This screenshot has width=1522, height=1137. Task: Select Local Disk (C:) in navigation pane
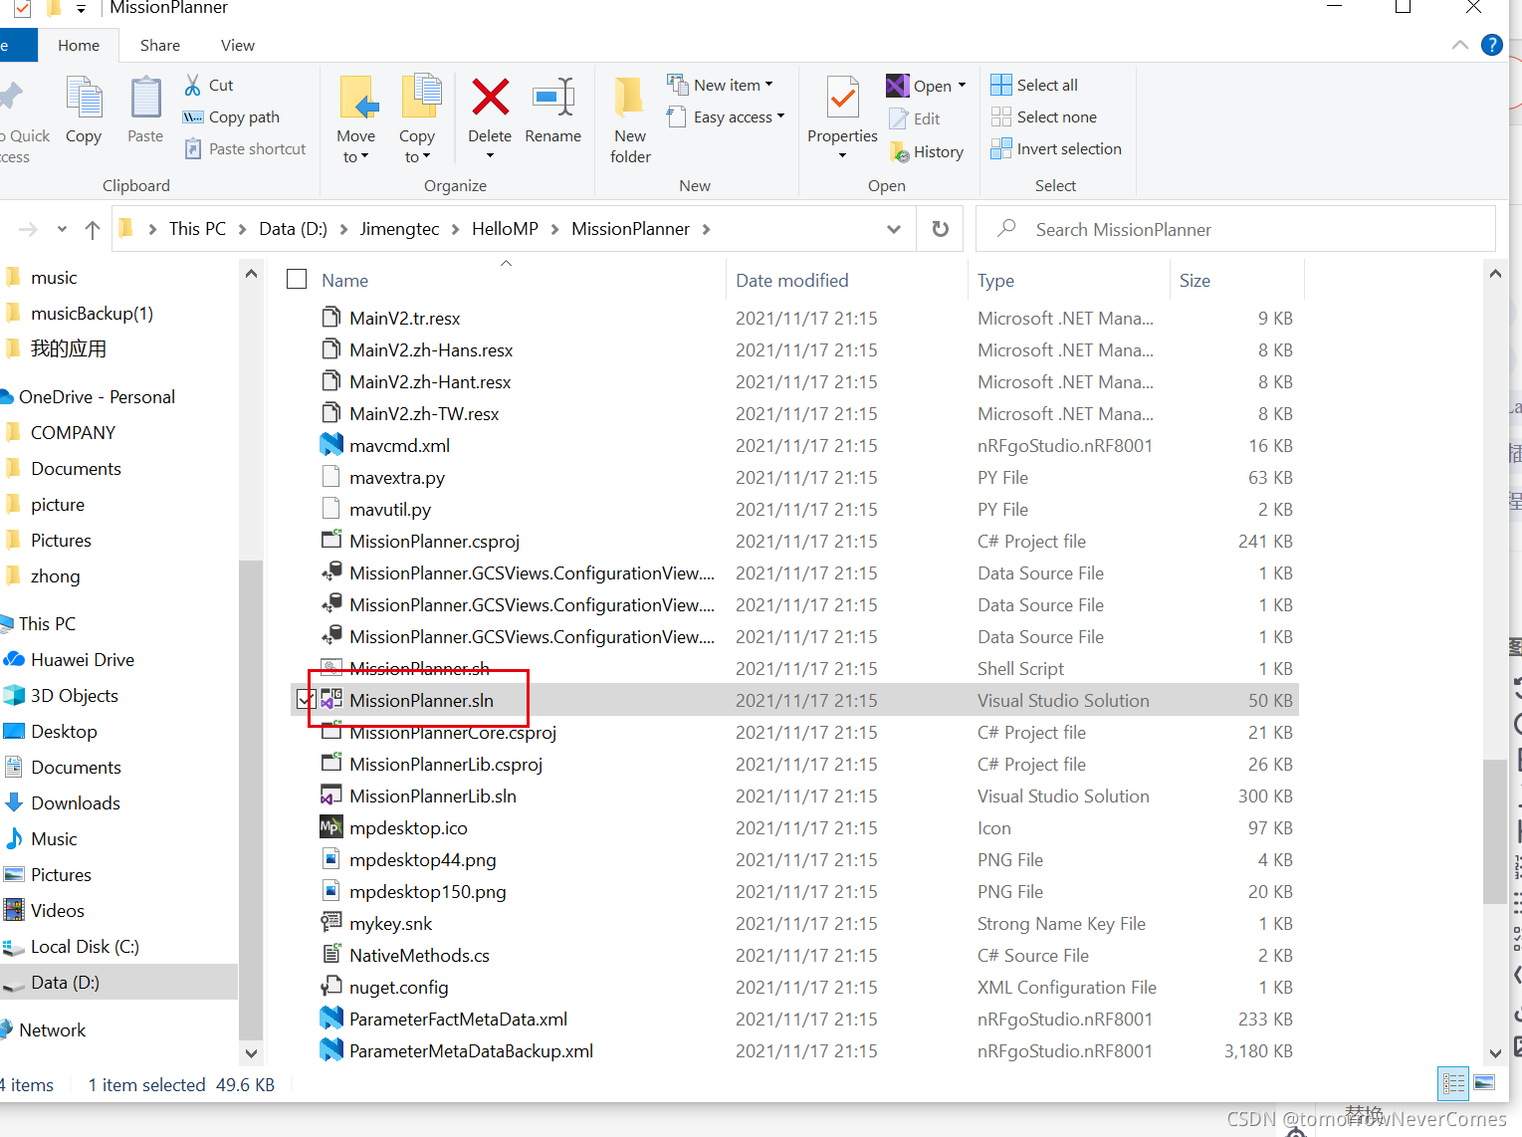85,947
